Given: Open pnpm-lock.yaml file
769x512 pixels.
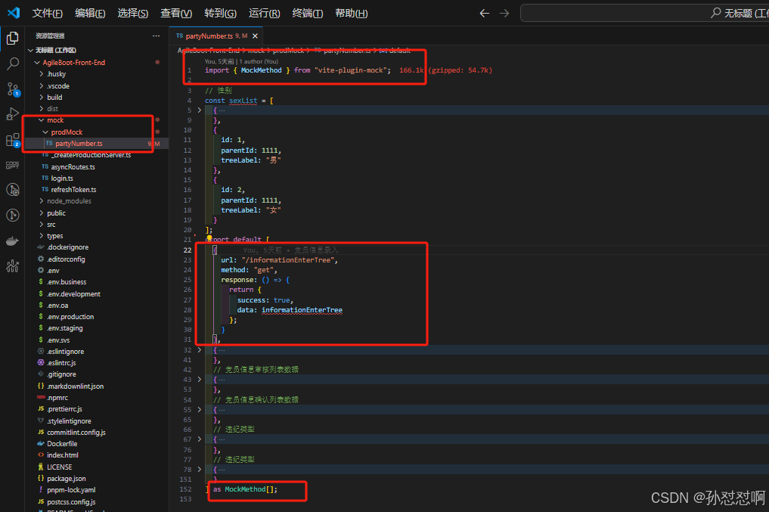Looking at the screenshot, I should (x=71, y=490).
